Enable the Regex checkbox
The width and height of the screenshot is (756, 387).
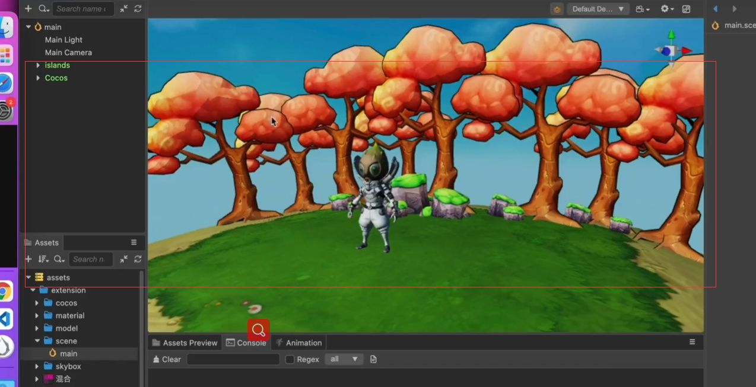pyautogui.click(x=290, y=359)
